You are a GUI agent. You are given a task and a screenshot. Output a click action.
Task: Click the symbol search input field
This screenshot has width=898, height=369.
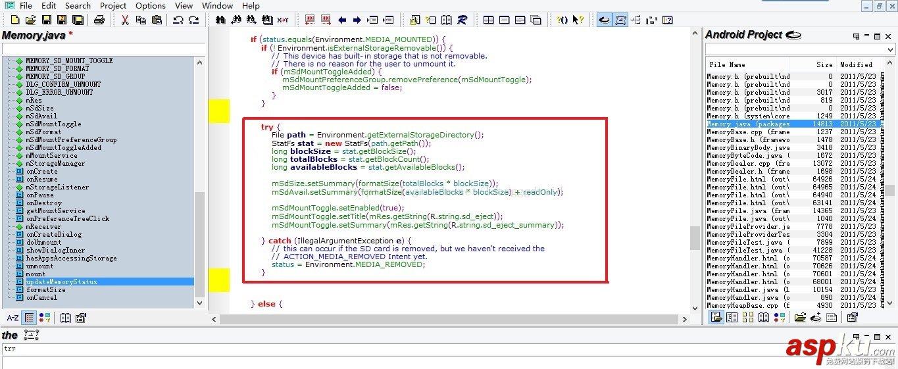tap(102, 49)
